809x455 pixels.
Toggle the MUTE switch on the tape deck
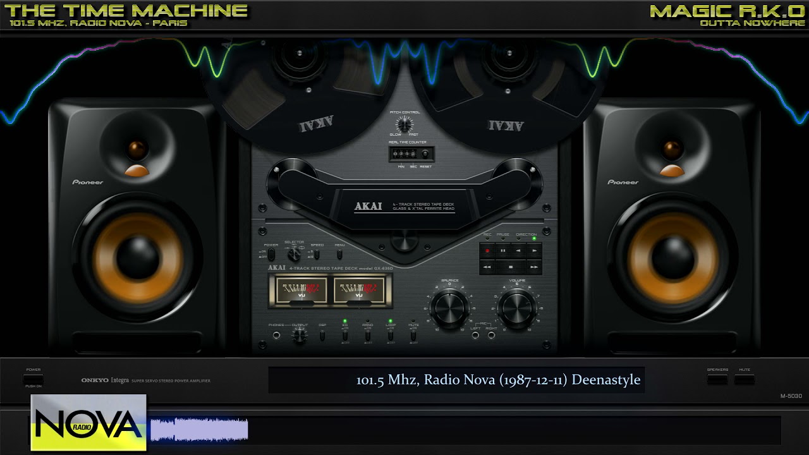pyautogui.click(x=413, y=335)
